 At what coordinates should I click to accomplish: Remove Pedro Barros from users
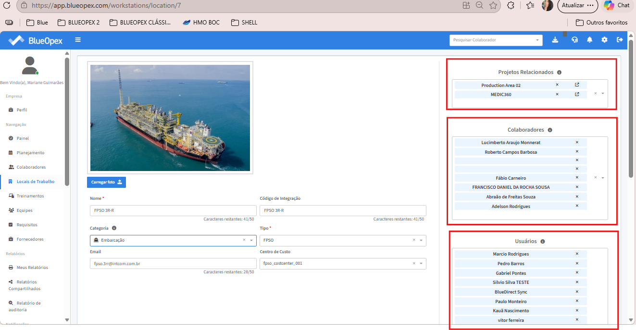point(577,263)
